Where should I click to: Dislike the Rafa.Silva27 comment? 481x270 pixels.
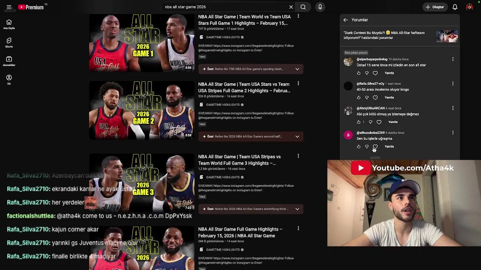tap(367, 97)
